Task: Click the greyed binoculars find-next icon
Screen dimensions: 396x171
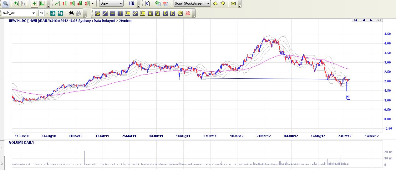Action: coord(78,13)
